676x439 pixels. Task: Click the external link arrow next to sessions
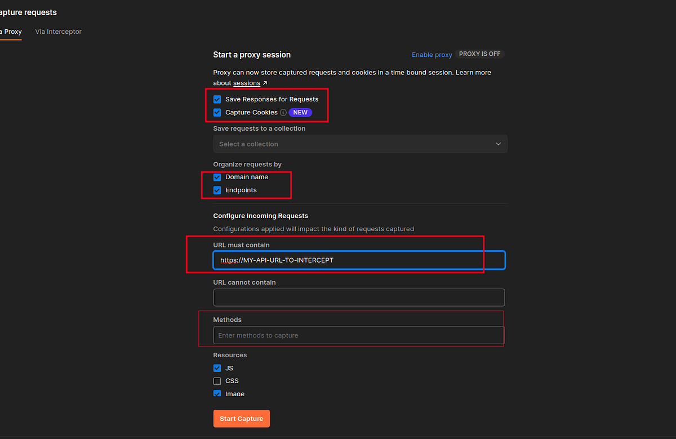(x=264, y=83)
